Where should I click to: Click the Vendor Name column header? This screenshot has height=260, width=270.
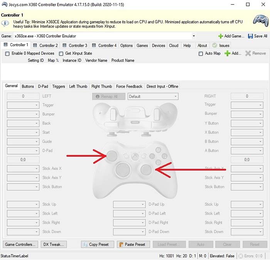(x=96, y=60)
